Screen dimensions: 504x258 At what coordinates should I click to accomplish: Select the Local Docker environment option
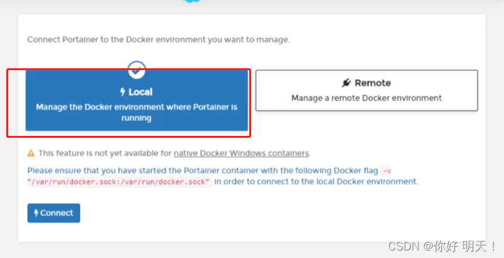[x=136, y=101]
